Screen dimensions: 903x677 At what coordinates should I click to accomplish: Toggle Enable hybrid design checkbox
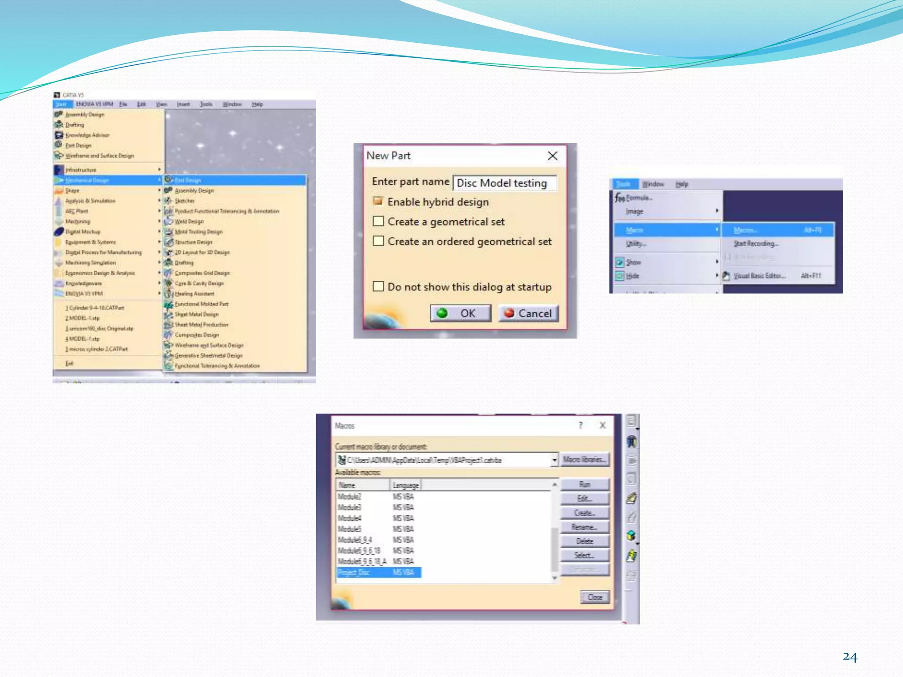[378, 201]
